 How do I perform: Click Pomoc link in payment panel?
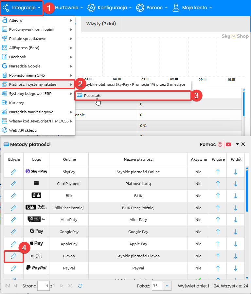207,144
